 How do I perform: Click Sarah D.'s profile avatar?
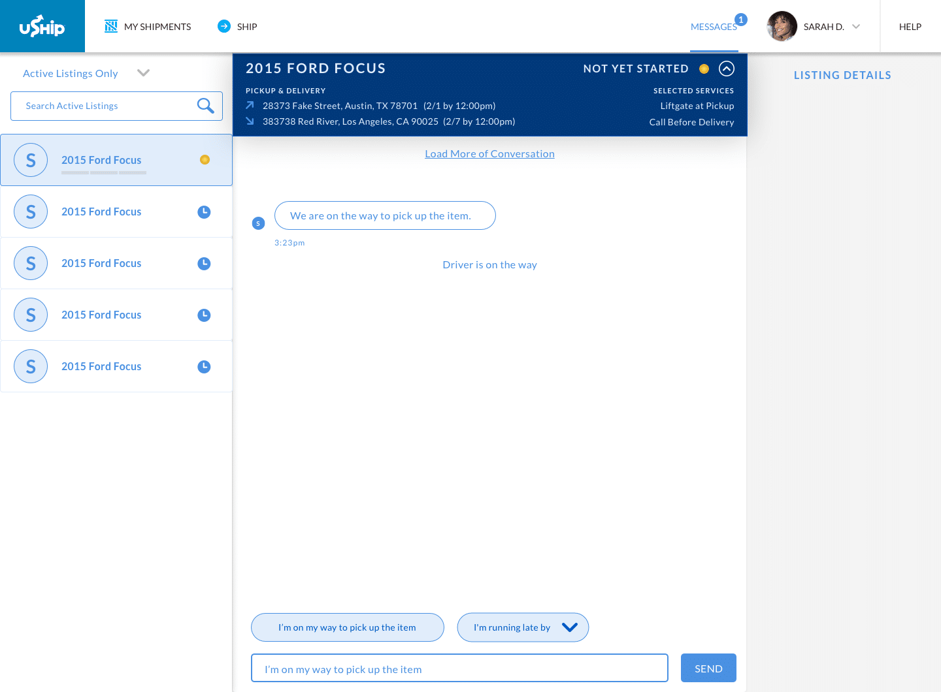tap(782, 26)
